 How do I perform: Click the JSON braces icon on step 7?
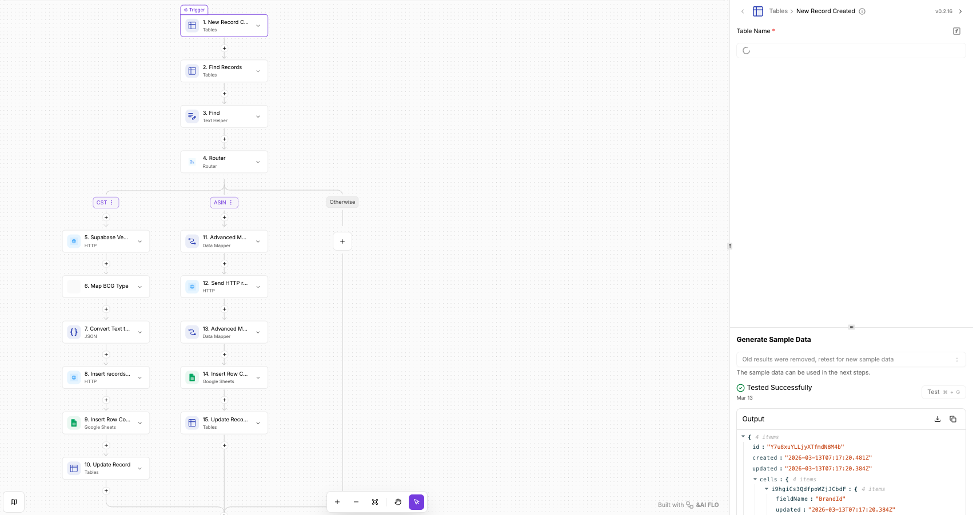point(74,332)
